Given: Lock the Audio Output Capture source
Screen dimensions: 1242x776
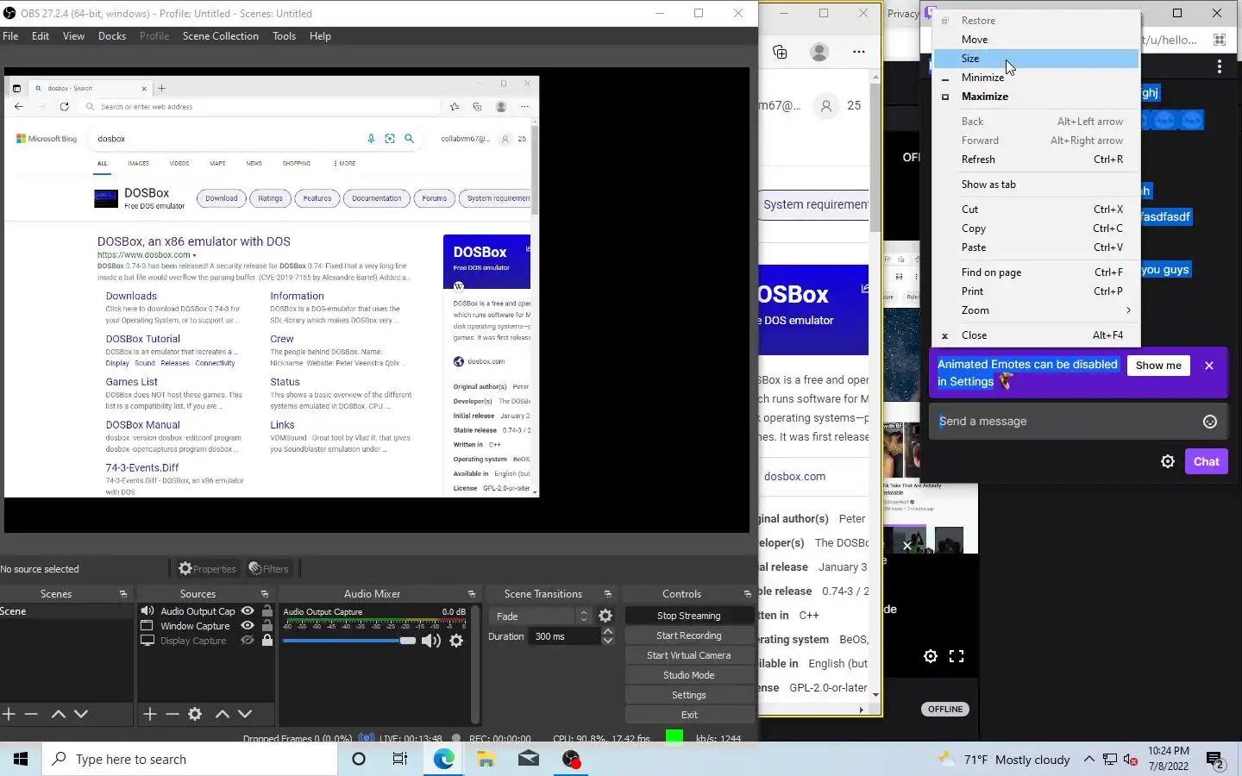Looking at the screenshot, I should [267, 611].
